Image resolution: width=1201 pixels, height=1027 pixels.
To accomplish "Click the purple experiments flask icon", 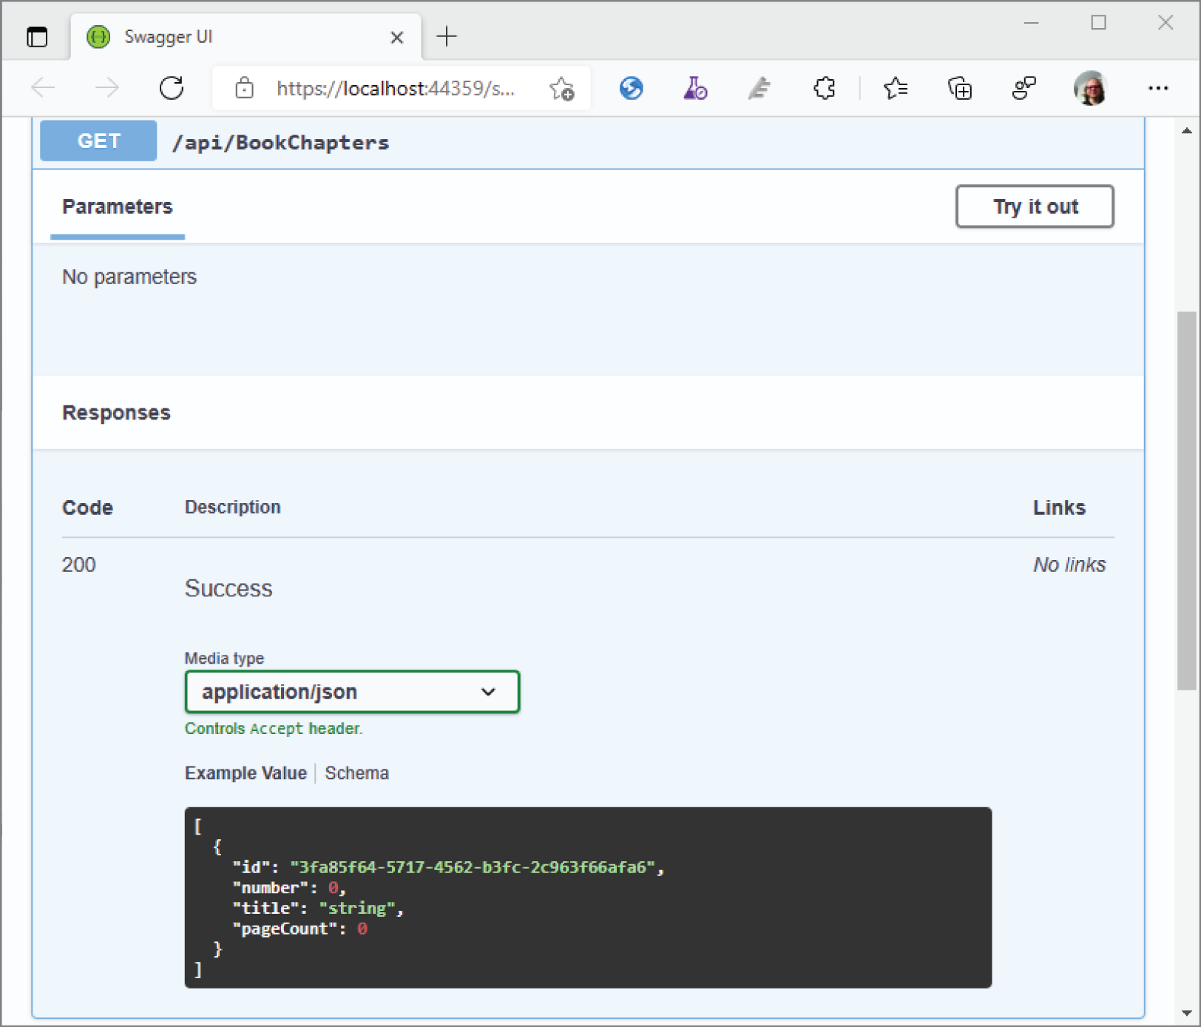I will point(694,88).
